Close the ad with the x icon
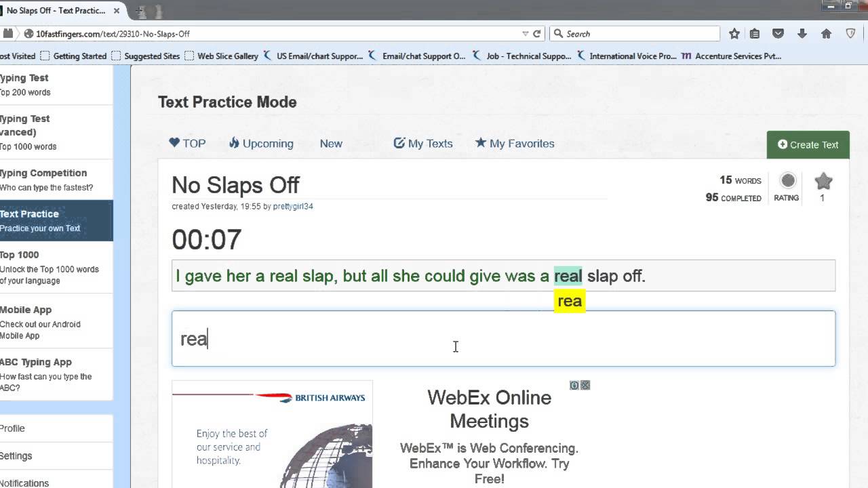 click(585, 385)
